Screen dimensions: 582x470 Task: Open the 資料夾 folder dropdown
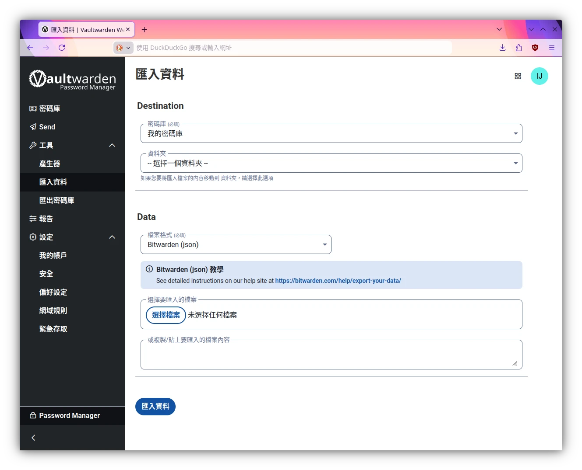tap(332, 163)
